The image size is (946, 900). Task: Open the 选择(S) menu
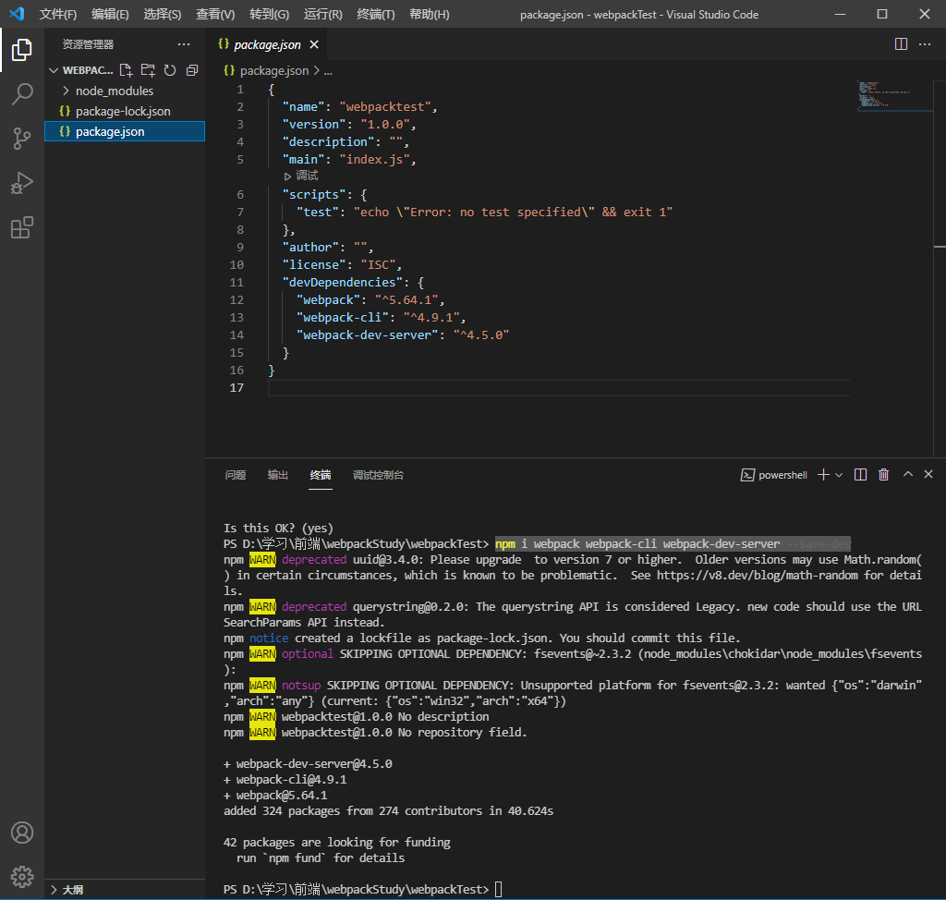[x=163, y=15]
